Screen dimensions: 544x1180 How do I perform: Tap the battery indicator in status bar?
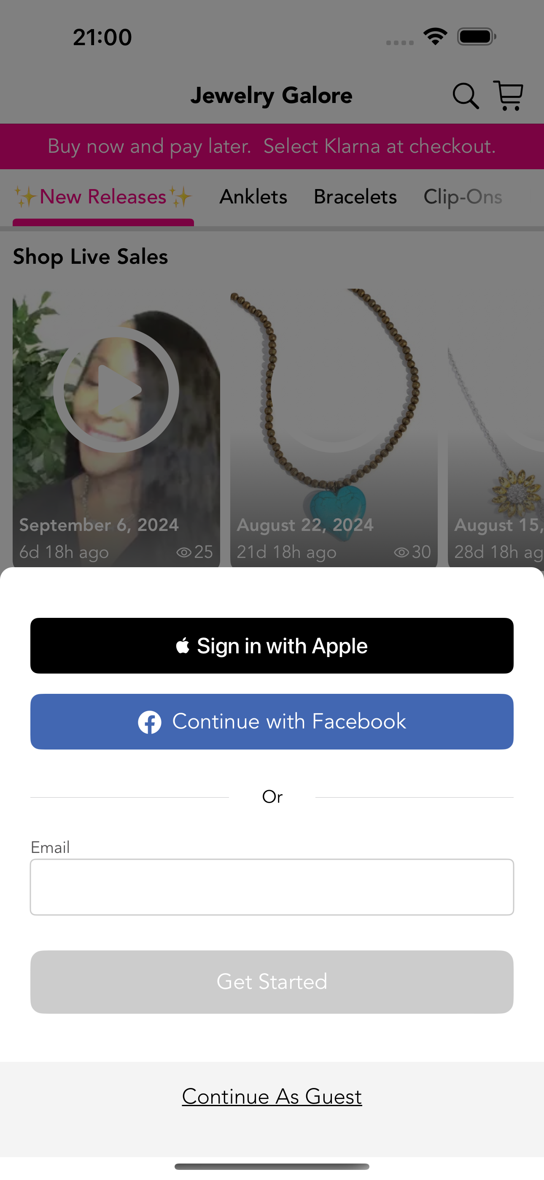click(x=477, y=37)
